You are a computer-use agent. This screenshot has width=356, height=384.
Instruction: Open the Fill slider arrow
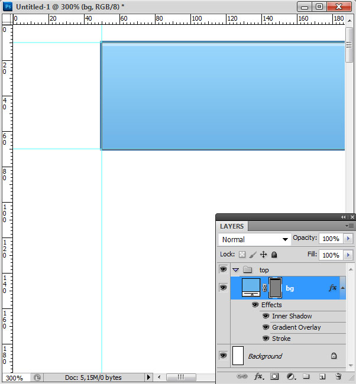coord(348,255)
